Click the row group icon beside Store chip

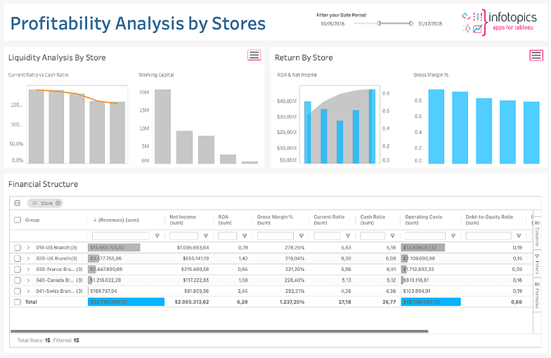point(18,204)
